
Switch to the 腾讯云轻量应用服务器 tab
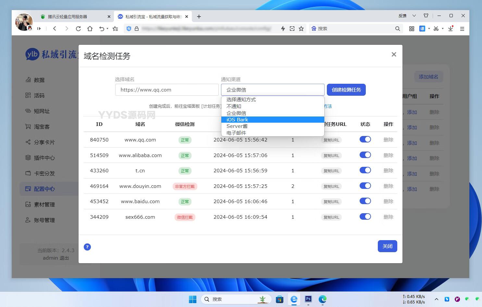click(68, 17)
